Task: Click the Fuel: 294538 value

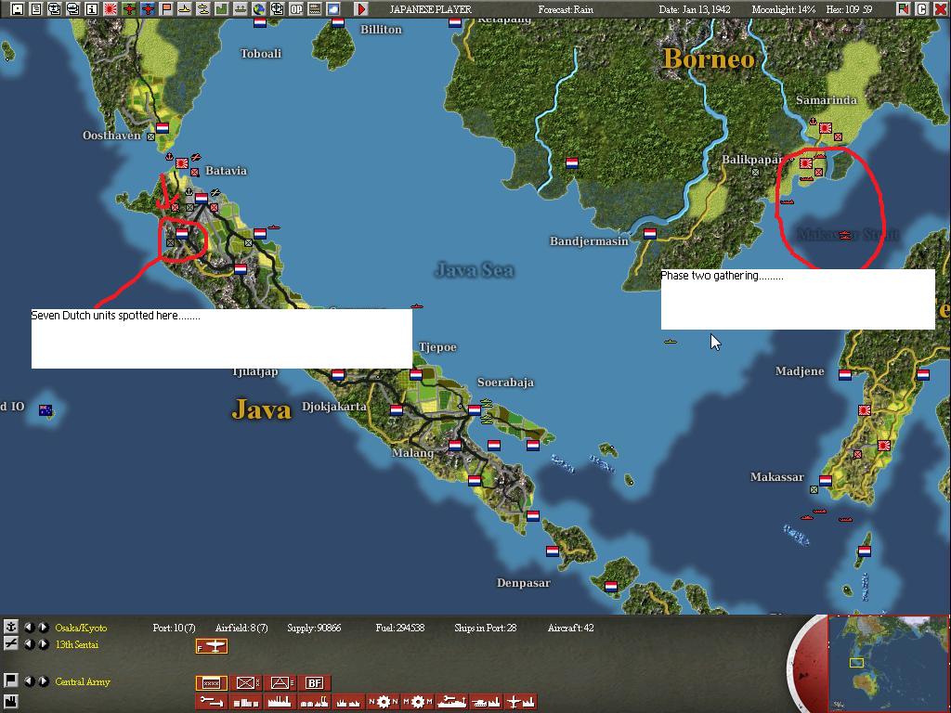Action: [400, 629]
